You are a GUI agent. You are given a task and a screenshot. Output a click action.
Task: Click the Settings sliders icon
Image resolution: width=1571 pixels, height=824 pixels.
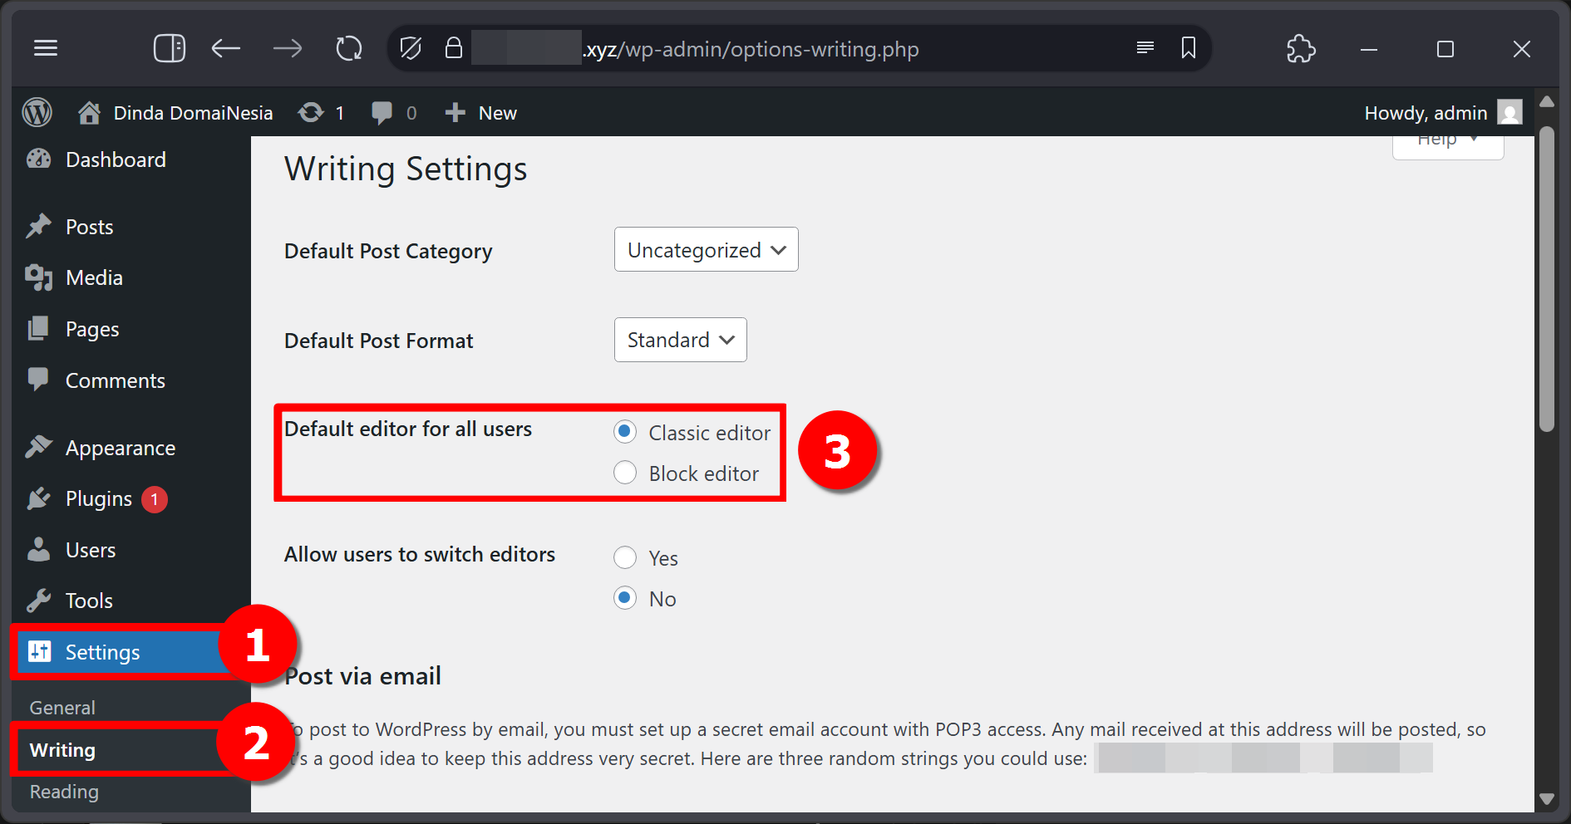coord(39,651)
